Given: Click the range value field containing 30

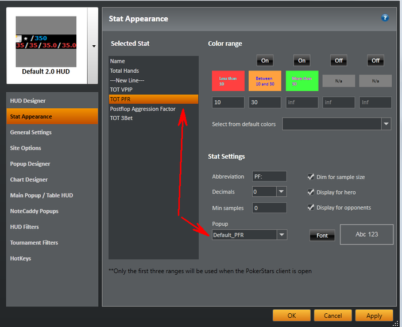Looking at the screenshot, I should (x=265, y=103).
